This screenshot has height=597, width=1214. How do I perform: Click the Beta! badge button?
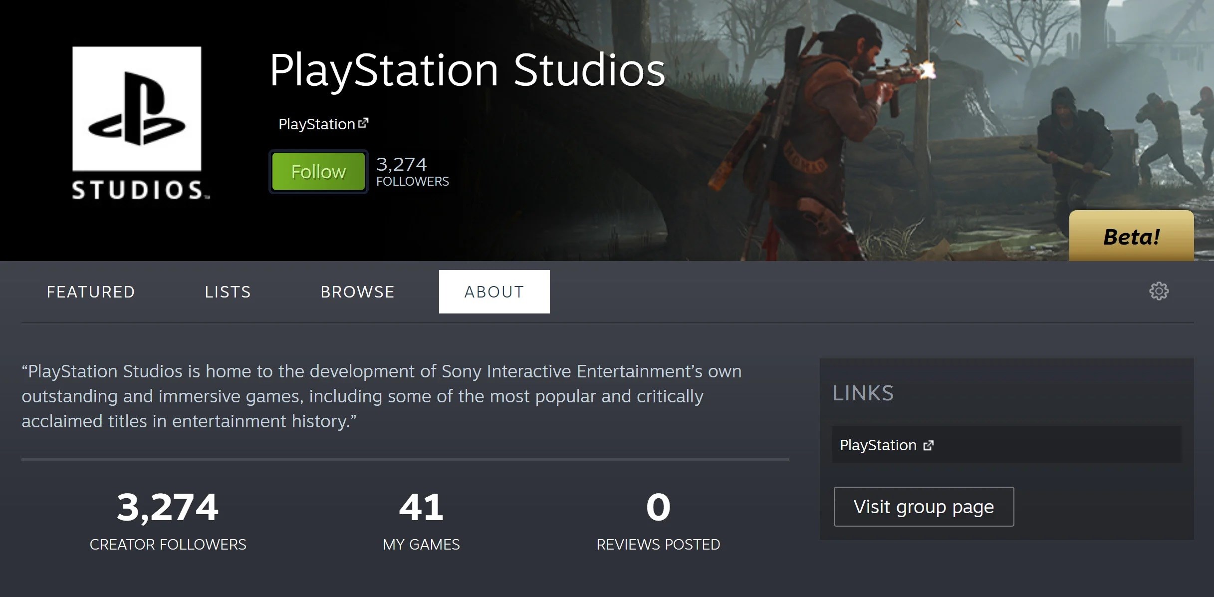click(1131, 236)
